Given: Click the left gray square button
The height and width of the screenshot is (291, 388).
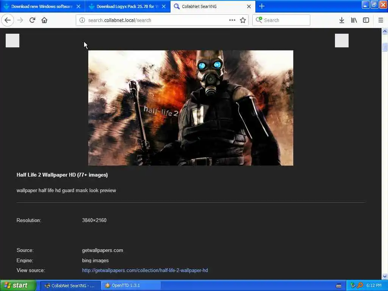Looking at the screenshot, I should 13,41.
